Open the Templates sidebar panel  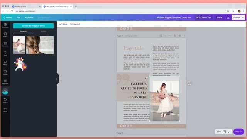[5, 25]
